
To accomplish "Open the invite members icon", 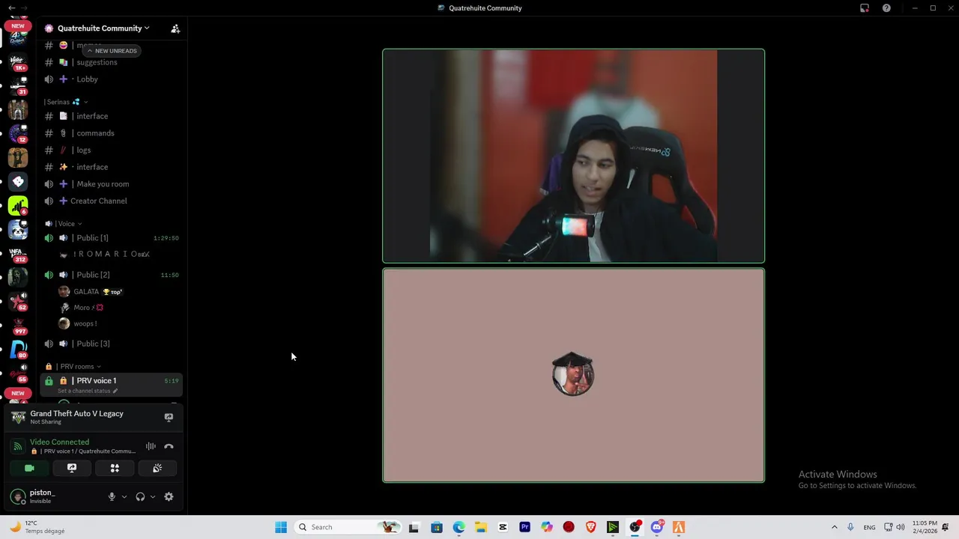I will click(175, 28).
